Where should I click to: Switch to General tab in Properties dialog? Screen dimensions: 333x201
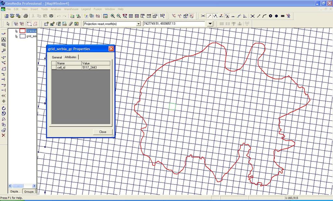click(57, 57)
